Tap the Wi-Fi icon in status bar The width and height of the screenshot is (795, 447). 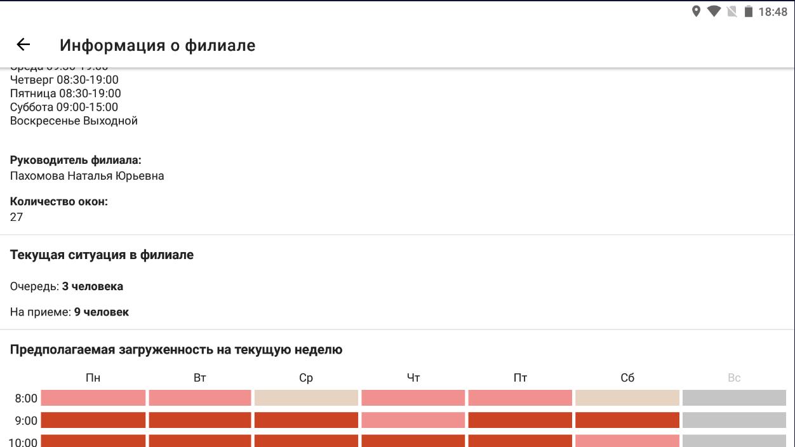point(714,11)
